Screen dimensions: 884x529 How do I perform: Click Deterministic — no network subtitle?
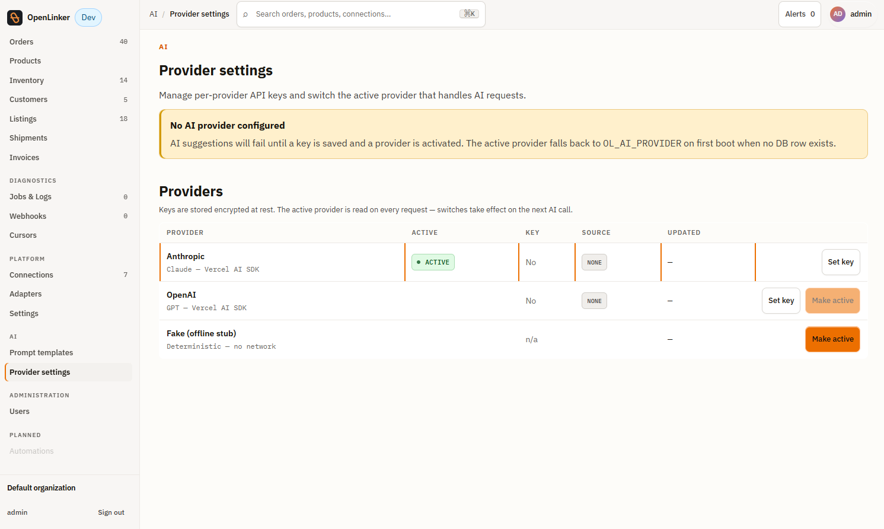pos(221,346)
